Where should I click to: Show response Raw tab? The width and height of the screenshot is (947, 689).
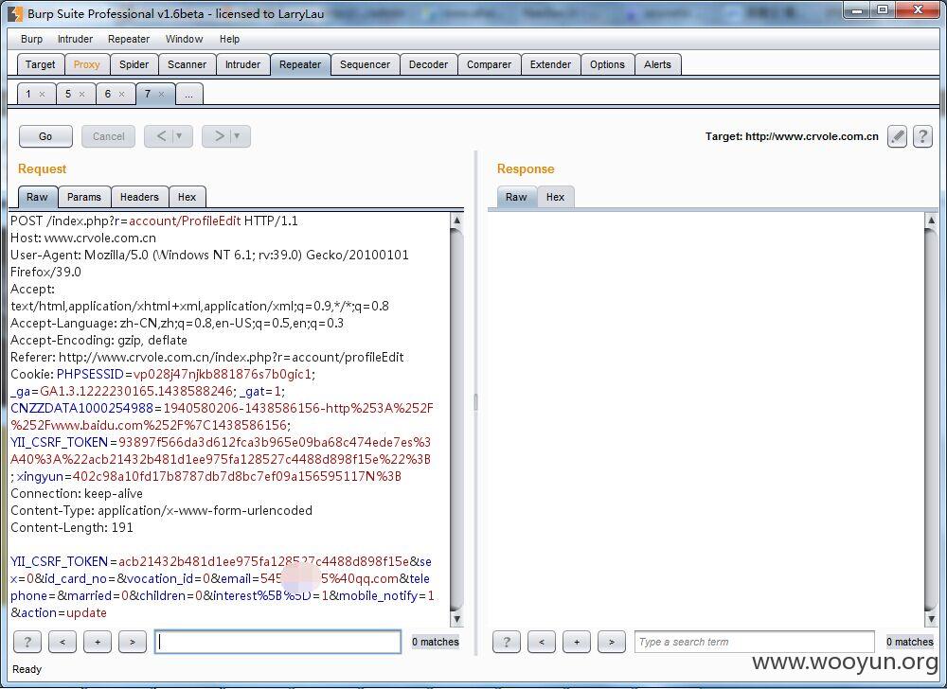pos(516,197)
